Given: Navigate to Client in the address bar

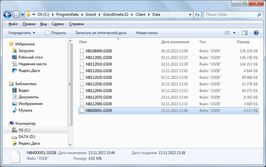Looking at the screenshot, I should click(x=140, y=14).
